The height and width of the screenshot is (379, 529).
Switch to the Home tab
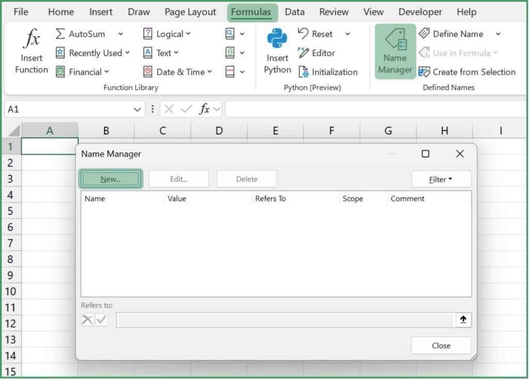(x=61, y=12)
